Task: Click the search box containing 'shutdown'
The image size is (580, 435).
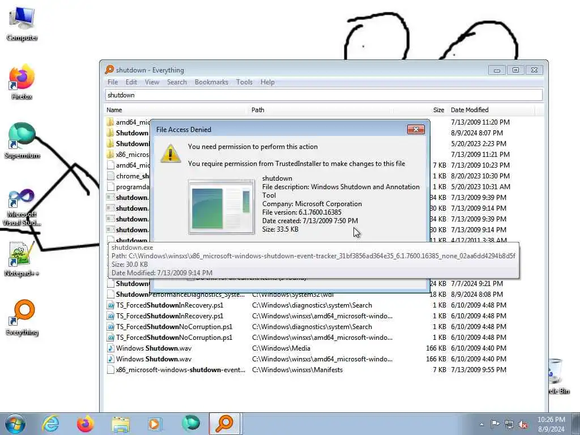Action: (323, 95)
